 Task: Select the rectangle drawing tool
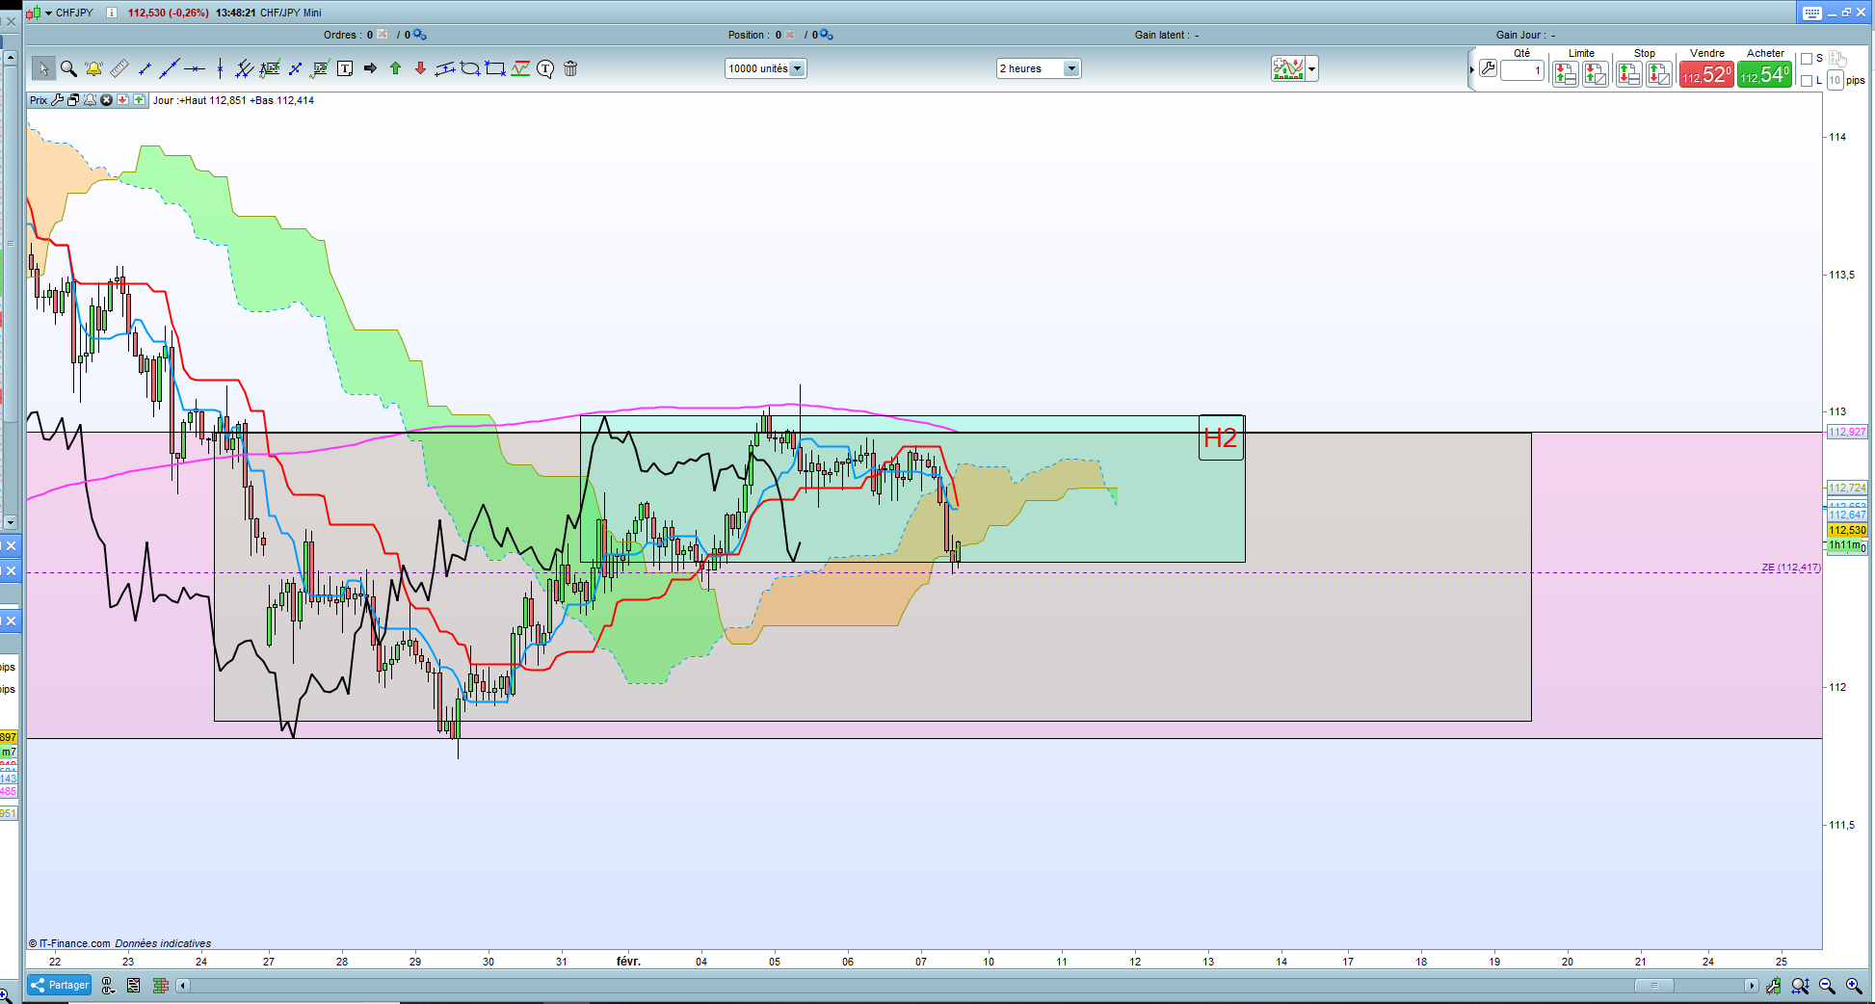pyautogui.click(x=495, y=68)
